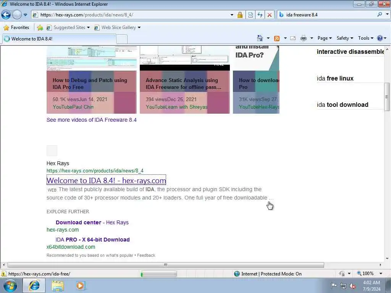Screen dimensions: 391x293
Task: Click the status bar security warning icon
Action: pyautogui.click(x=4, y=274)
